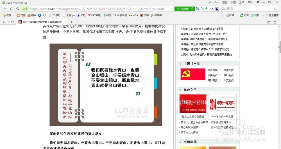Open a new tab with the plus button
Image resolution: width=281 pixels, height=149 pixels.
pos(71,22)
